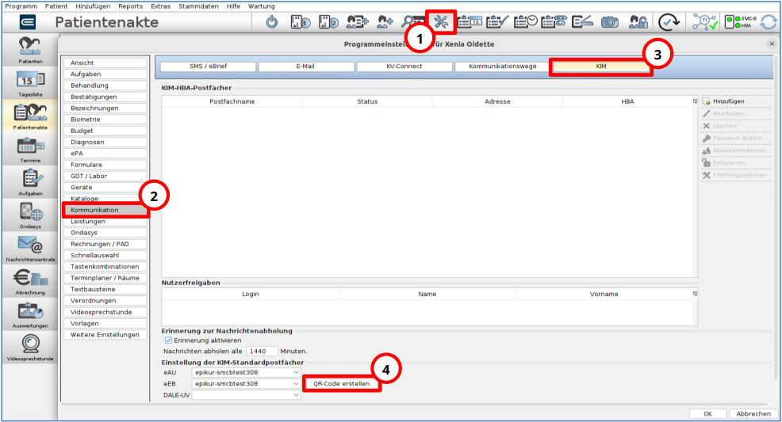Click the minutes field showing 1440
This screenshot has height=422, width=782.
pyautogui.click(x=262, y=351)
